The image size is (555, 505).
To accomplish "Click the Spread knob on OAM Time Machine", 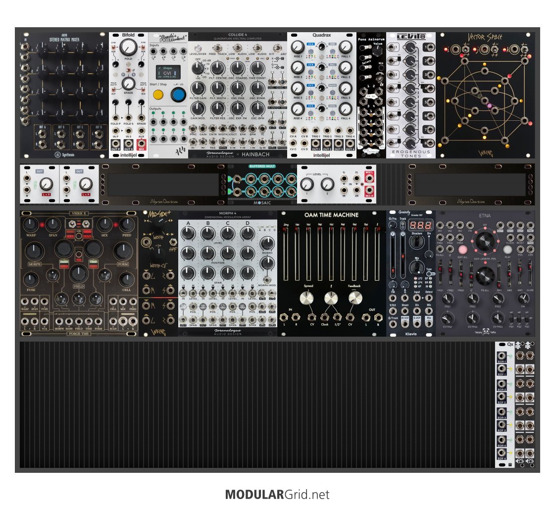I will coord(306,299).
